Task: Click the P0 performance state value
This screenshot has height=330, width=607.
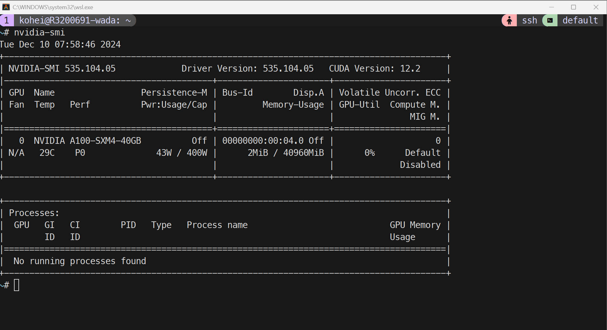Action: 80,153
